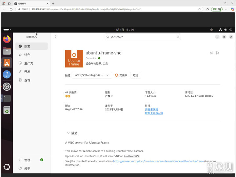This screenshot has width=236, height=177.
Task: Open the 游戏 category
Action: pyautogui.click(x=31, y=80)
